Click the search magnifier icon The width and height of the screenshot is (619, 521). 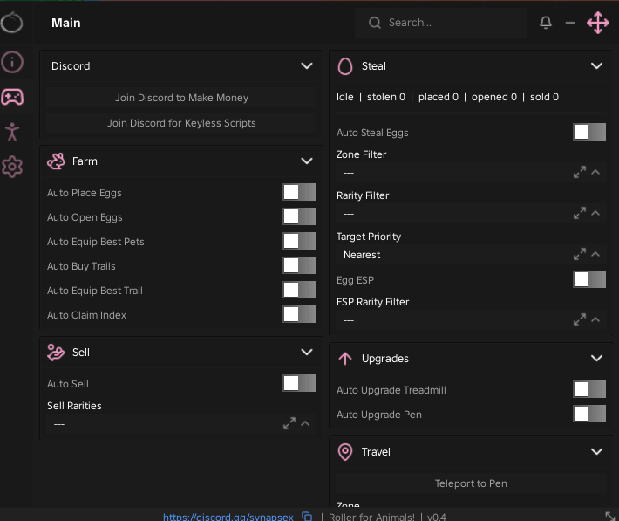pos(375,23)
